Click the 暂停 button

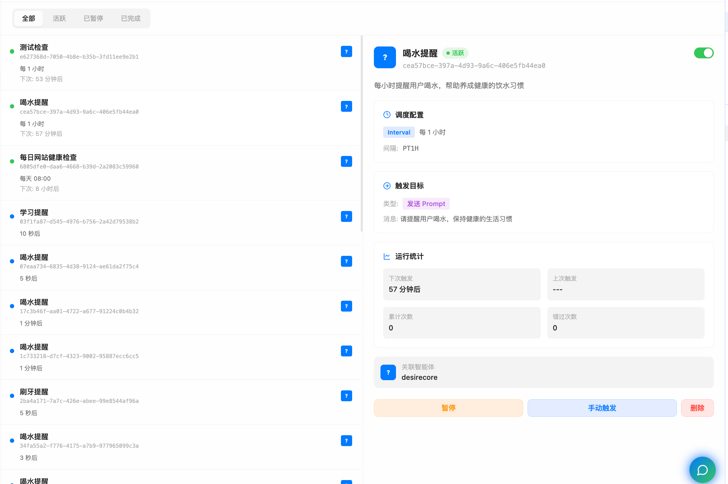(448, 408)
